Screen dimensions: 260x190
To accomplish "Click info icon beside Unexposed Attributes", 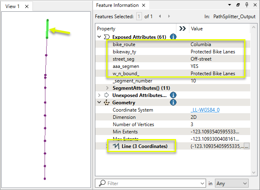I will (x=173, y=95).
